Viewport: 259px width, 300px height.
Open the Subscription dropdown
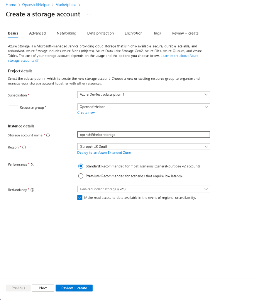pyautogui.click(x=143, y=94)
